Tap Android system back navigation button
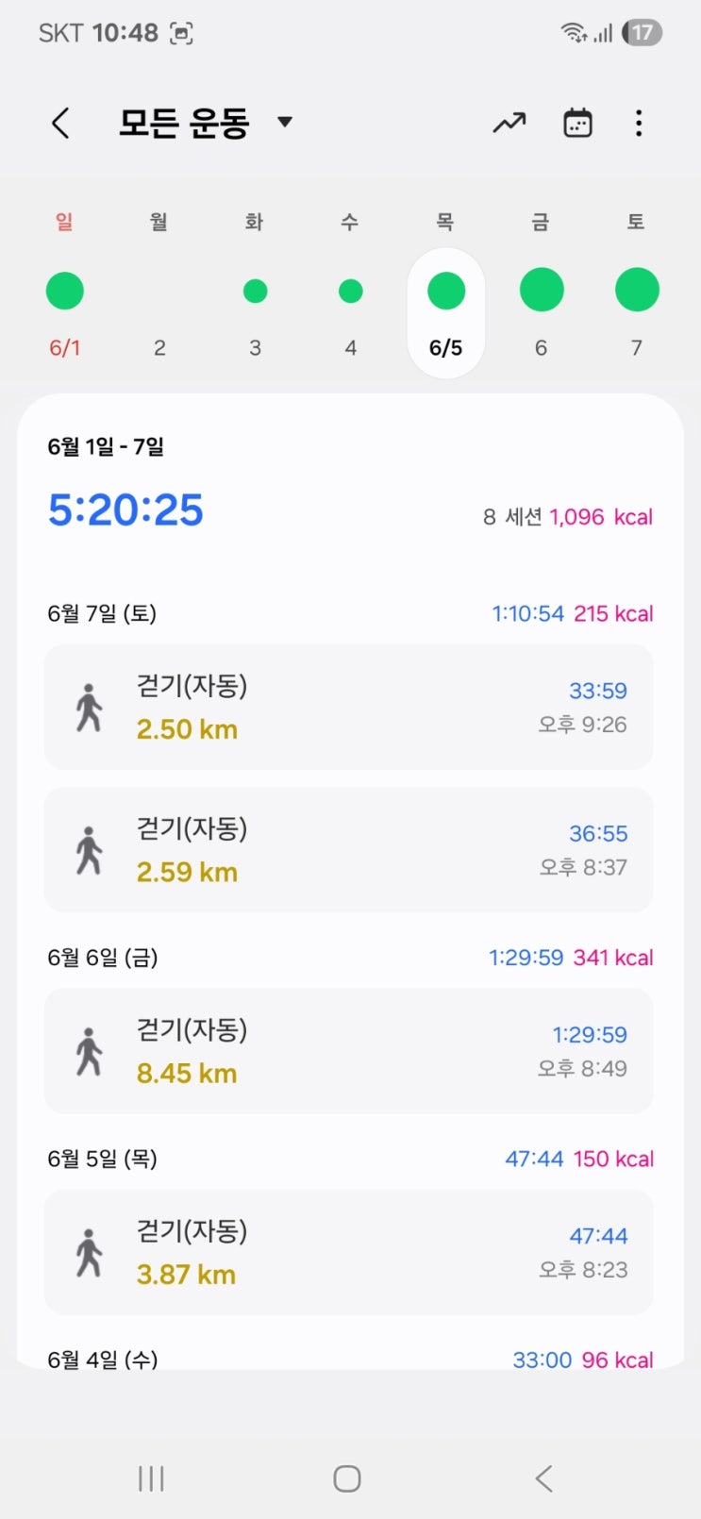 click(543, 1478)
